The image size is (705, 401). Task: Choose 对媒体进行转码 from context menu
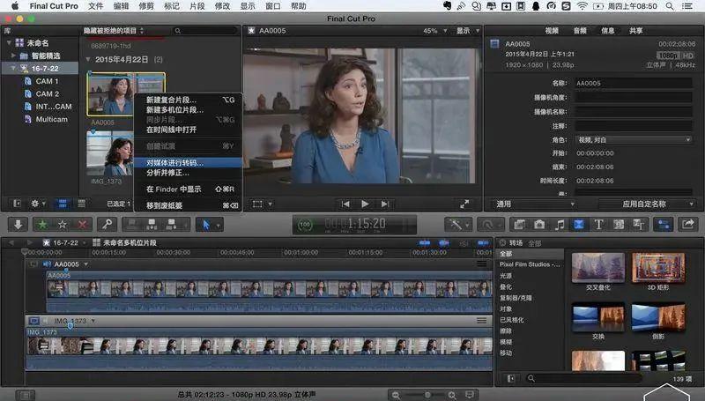point(188,163)
